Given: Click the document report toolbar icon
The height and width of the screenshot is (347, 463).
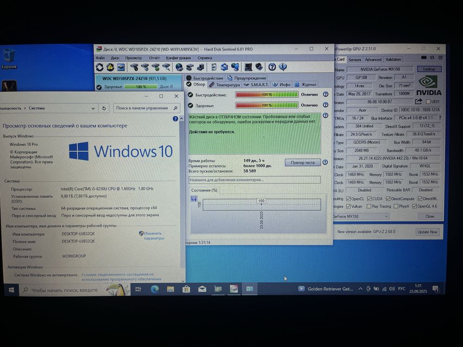Looking at the screenshot, I should coord(214,67).
